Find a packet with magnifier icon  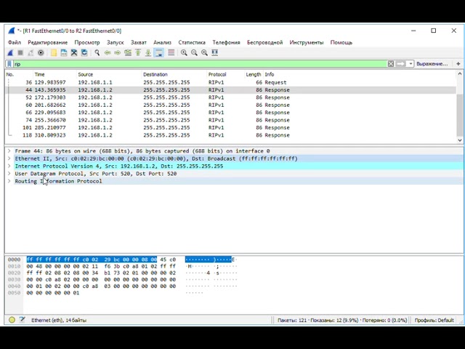pos(97,53)
